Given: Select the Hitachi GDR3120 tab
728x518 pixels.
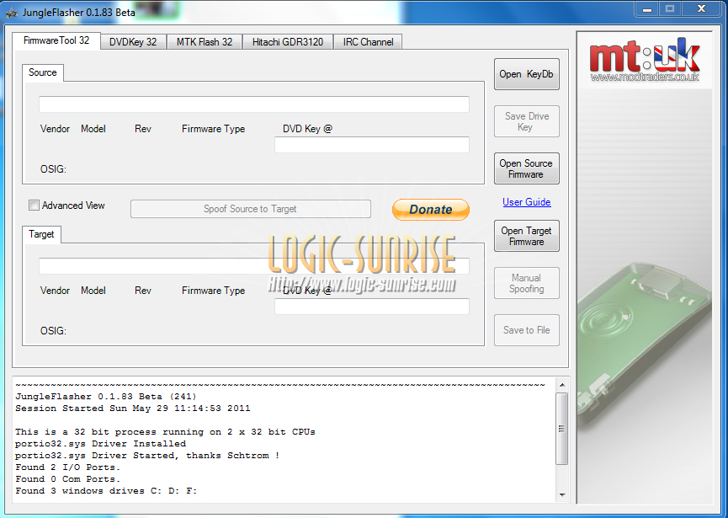Looking at the screenshot, I should 287,42.
